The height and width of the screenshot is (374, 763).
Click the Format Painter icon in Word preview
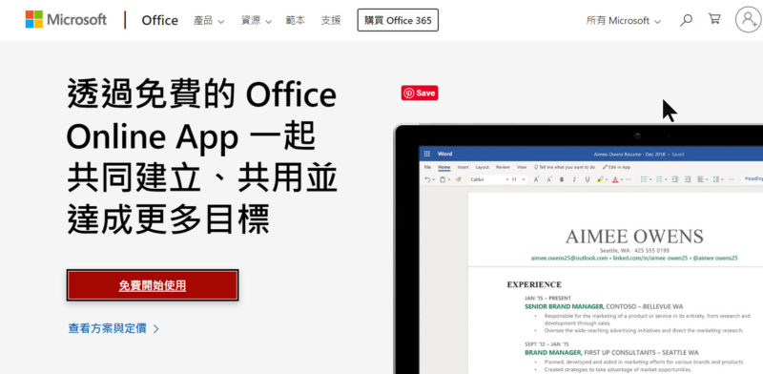click(x=458, y=179)
